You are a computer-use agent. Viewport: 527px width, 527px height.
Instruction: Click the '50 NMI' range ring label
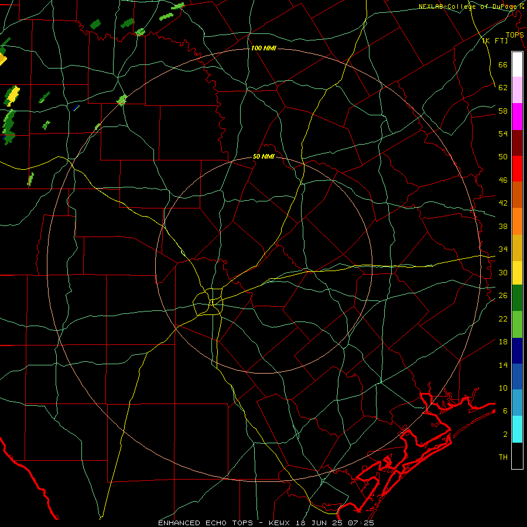pyautogui.click(x=263, y=156)
